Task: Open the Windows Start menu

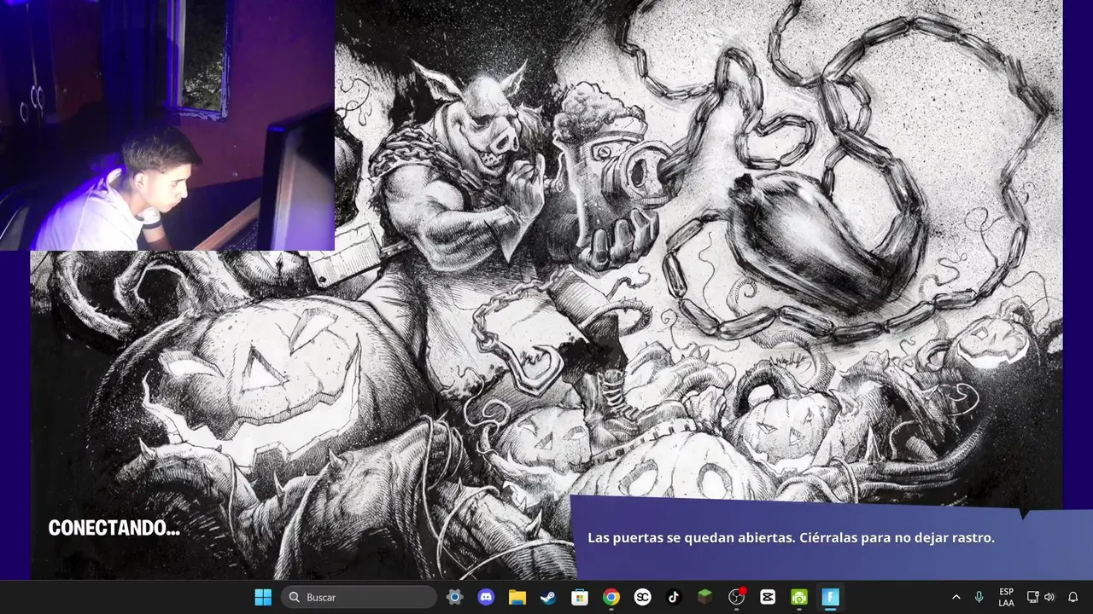Action: click(x=263, y=597)
